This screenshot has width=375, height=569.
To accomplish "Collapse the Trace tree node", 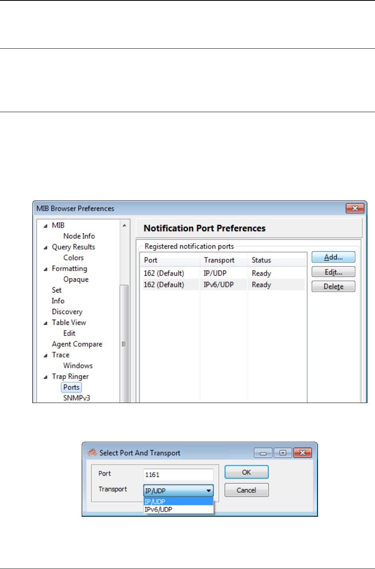I will (x=46, y=355).
